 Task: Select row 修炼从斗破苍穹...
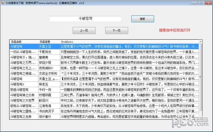point(104,106)
